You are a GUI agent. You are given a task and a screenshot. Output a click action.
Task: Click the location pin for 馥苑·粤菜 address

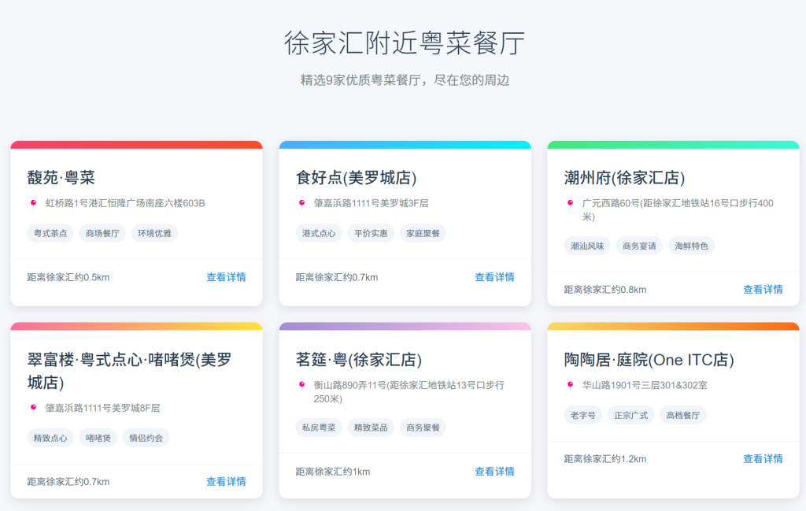click(33, 204)
